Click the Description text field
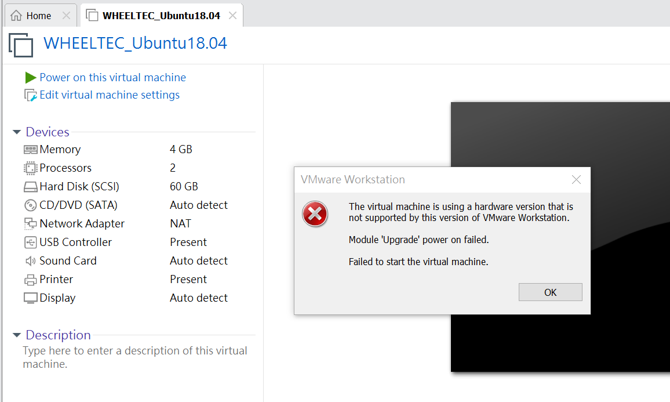The image size is (670, 402). point(135,357)
